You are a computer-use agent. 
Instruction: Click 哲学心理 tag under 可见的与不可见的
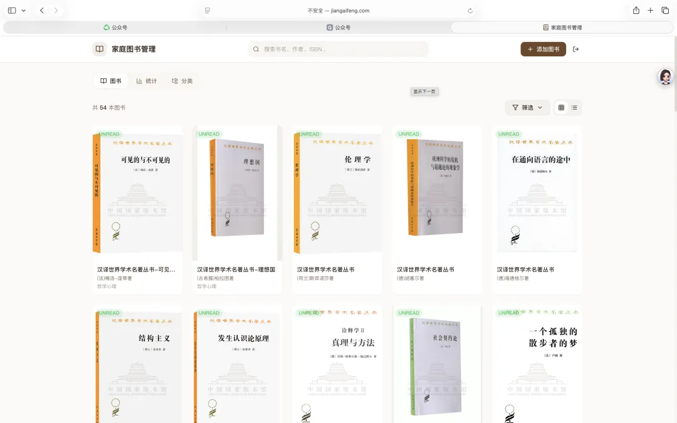(x=107, y=286)
